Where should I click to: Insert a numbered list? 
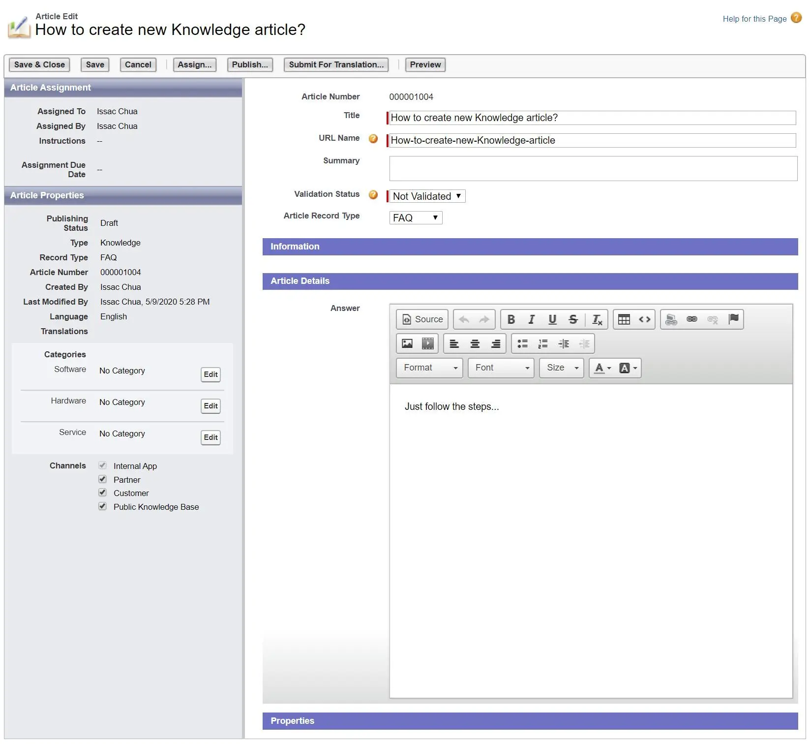543,343
